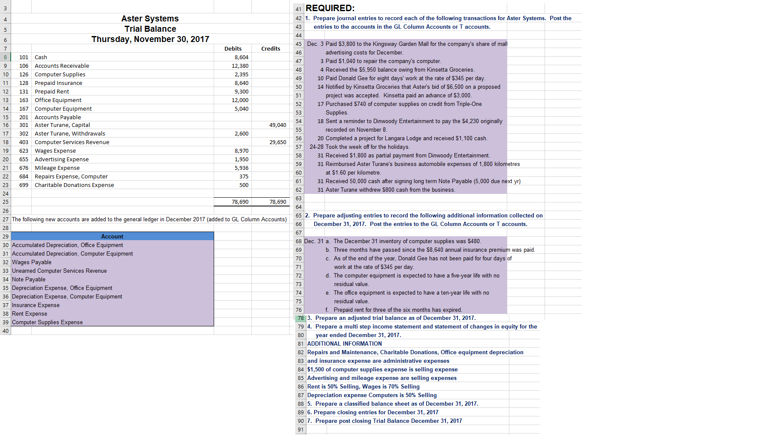The width and height of the screenshot is (784, 437).
Task: Select the total debits cell 78,690
Action: pos(233,202)
